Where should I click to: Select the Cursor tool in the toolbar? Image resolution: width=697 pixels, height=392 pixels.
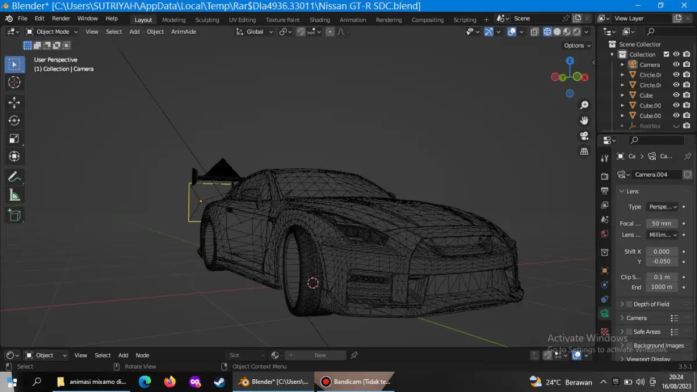pyautogui.click(x=15, y=82)
